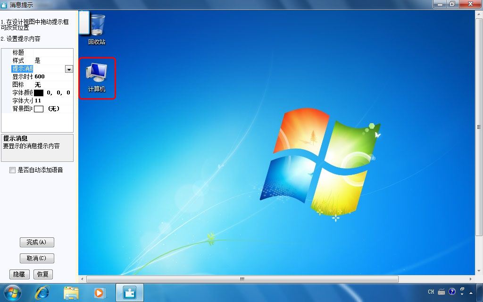Click the white 背景图片 swatch
Image resolution: width=483 pixels, height=302 pixels.
pyautogui.click(x=39, y=109)
